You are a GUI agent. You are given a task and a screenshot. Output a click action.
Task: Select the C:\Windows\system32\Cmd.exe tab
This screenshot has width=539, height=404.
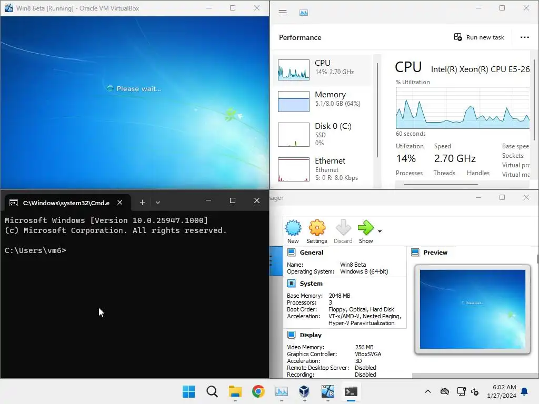(x=68, y=203)
